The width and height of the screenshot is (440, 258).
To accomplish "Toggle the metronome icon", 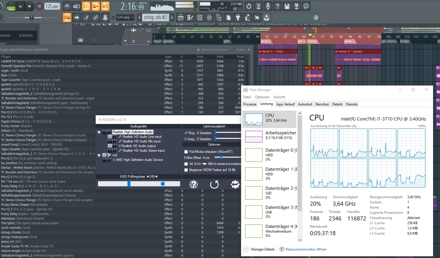I will 67,6.
